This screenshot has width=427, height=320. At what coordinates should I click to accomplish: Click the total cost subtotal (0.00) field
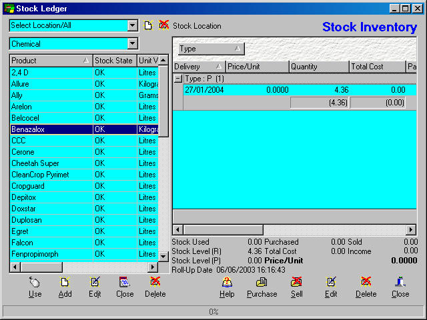[x=378, y=103]
